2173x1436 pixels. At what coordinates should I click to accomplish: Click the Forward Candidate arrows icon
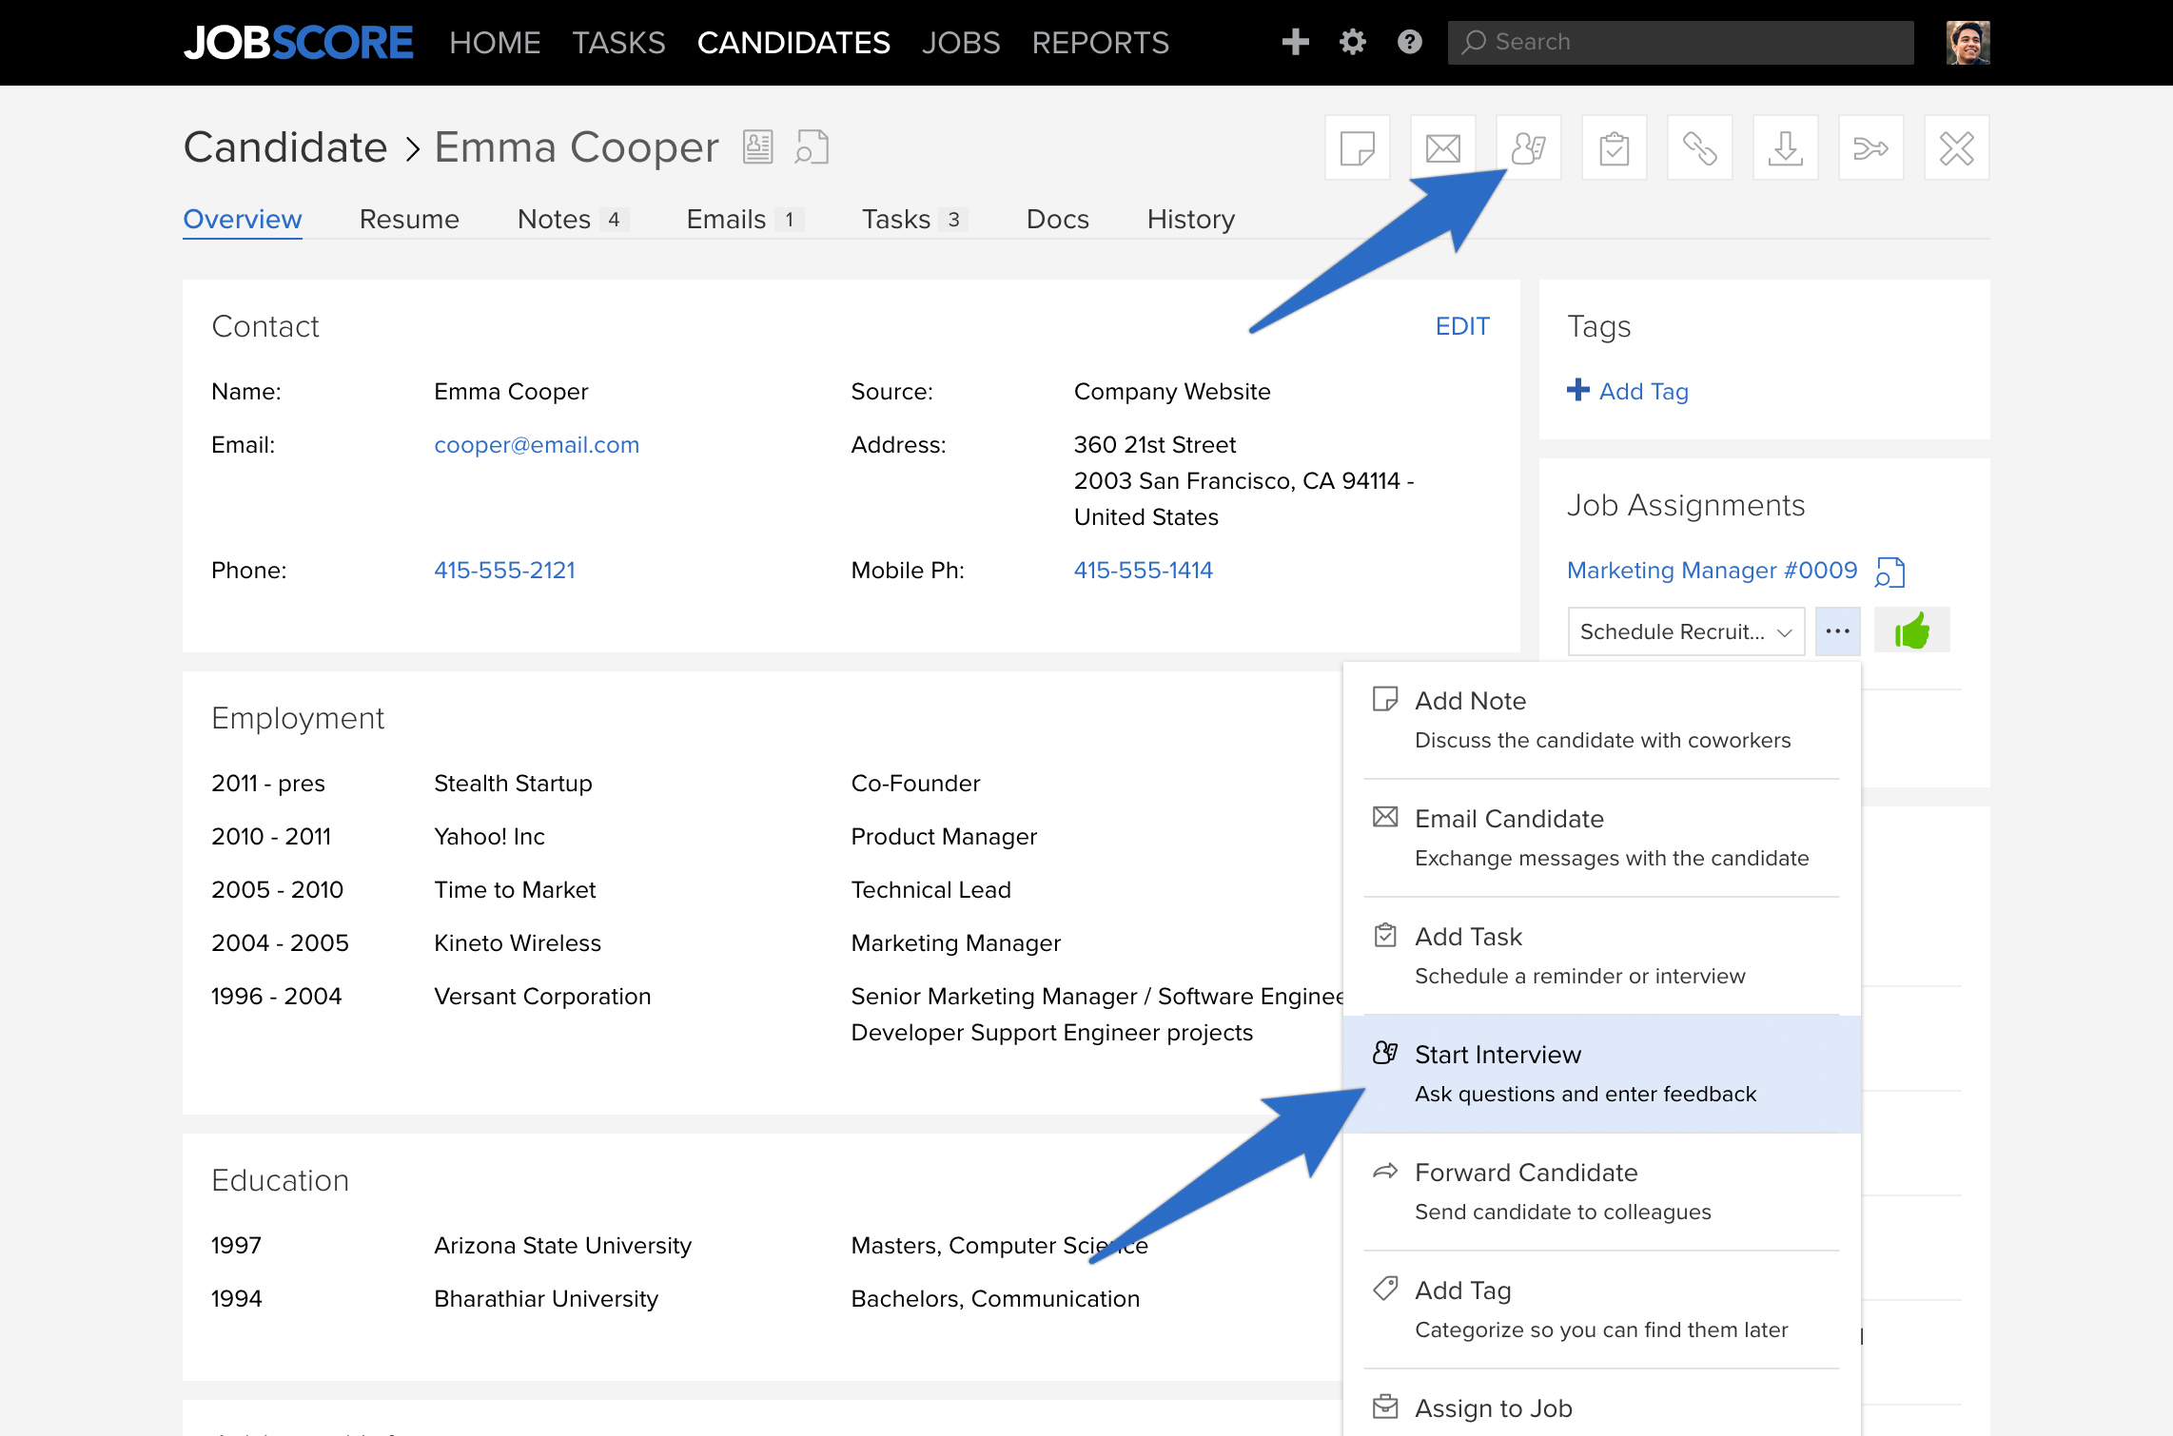tap(1871, 148)
